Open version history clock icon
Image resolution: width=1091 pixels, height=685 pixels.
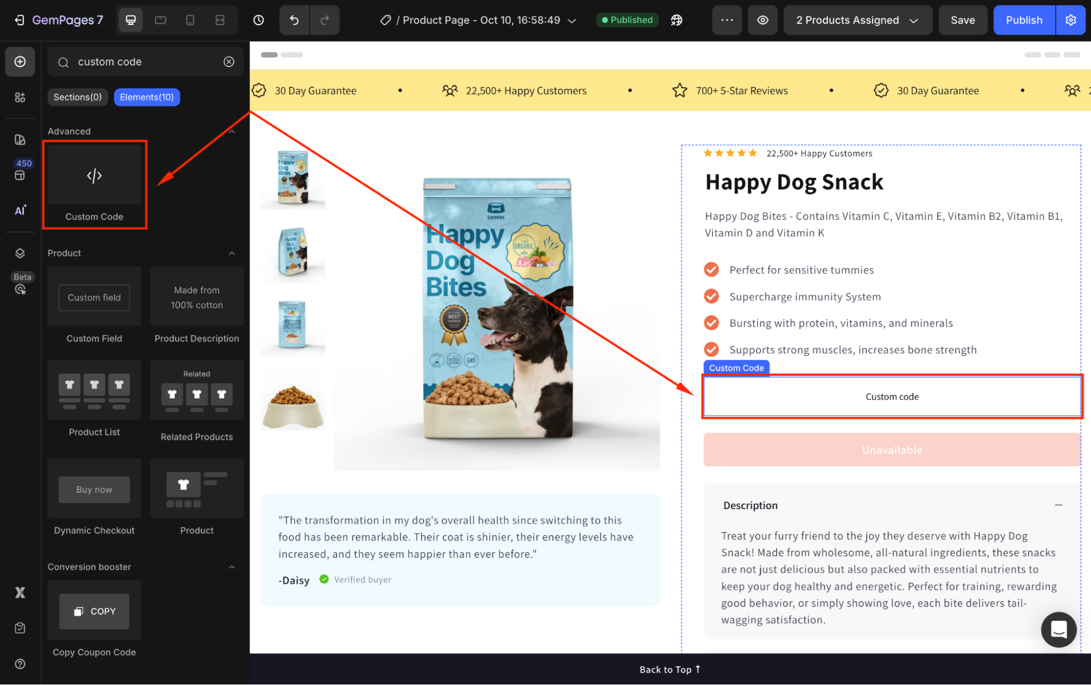(x=259, y=20)
